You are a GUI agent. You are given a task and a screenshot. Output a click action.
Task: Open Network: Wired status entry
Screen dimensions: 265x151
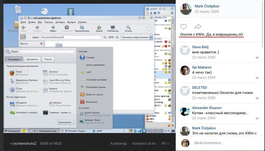[x=92, y=121]
